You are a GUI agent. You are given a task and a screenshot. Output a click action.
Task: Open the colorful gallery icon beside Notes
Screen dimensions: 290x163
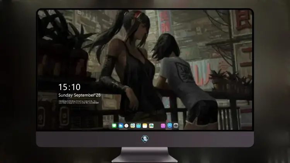pos(151,126)
